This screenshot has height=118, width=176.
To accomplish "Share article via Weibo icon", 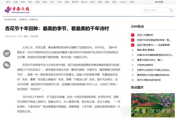I will (x=6, y=53).
